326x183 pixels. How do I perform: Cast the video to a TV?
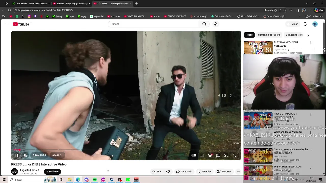tap(226, 155)
